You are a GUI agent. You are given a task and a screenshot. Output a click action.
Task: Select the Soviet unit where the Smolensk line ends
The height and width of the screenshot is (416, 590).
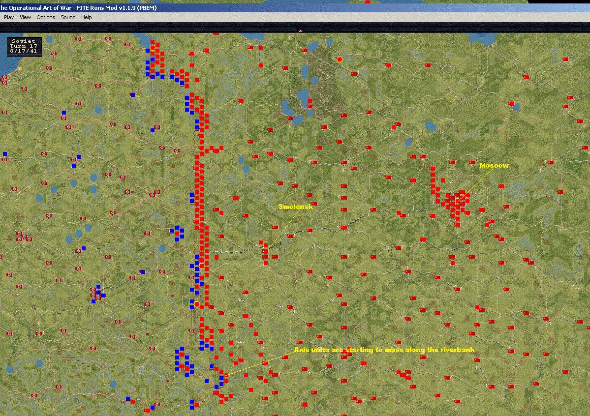pyautogui.click(x=266, y=251)
